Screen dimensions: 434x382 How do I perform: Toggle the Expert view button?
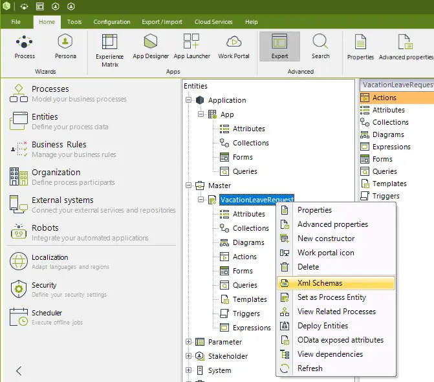[279, 47]
